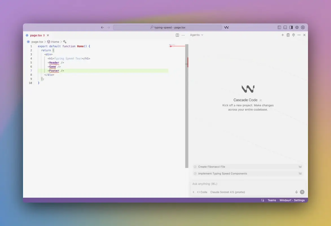Click Windsurf - Settings in status bar
331x226 pixels.
pos(292,200)
